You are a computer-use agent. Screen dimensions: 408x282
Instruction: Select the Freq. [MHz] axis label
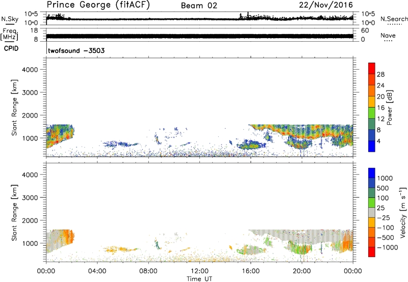[x=10, y=34]
